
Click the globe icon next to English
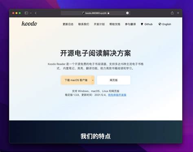tap(160, 24)
